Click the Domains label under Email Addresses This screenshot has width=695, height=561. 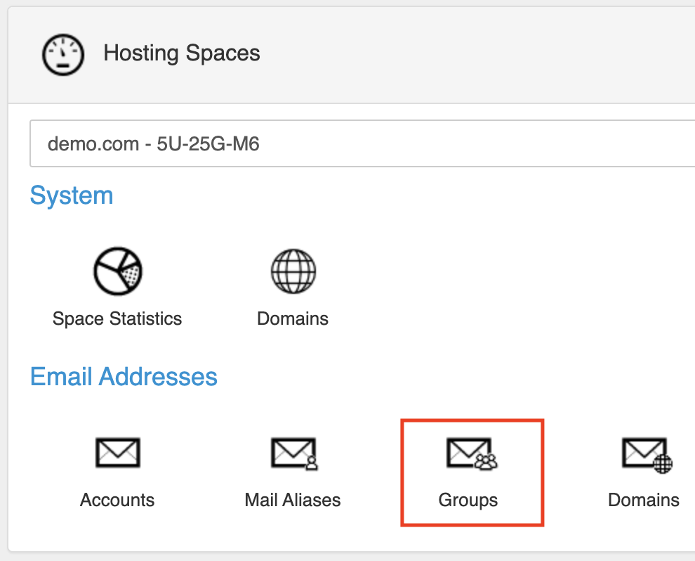pyautogui.click(x=644, y=501)
